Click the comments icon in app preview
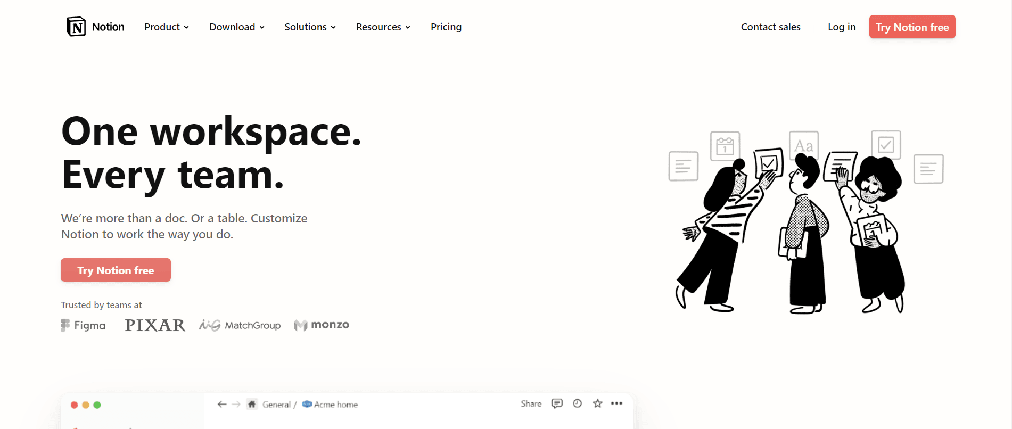This screenshot has height=429, width=1012. tap(557, 403)
